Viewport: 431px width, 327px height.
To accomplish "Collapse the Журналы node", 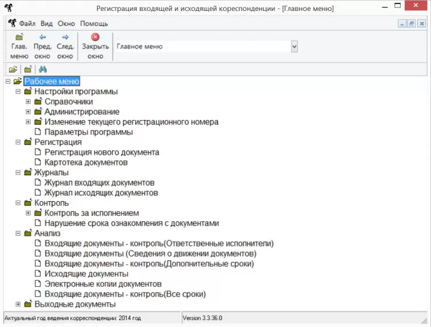I will coord(18,172).
